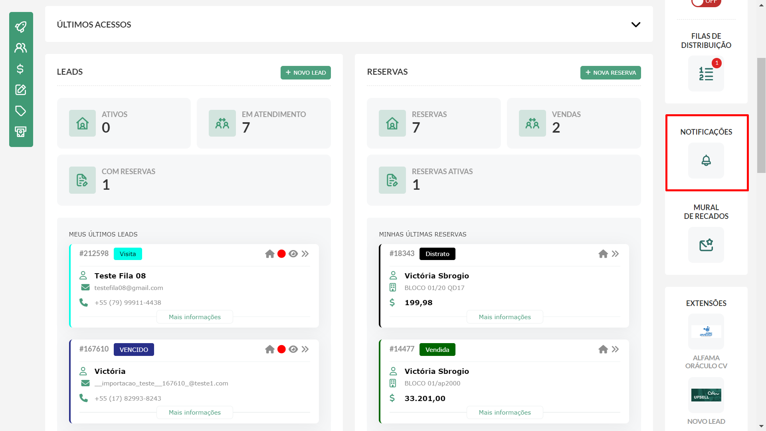Click the page vertical scrollbar thumb
766x431 pixels.
point(761,115)
